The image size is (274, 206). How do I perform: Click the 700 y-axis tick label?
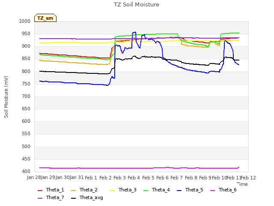click(x=26, y=96)
